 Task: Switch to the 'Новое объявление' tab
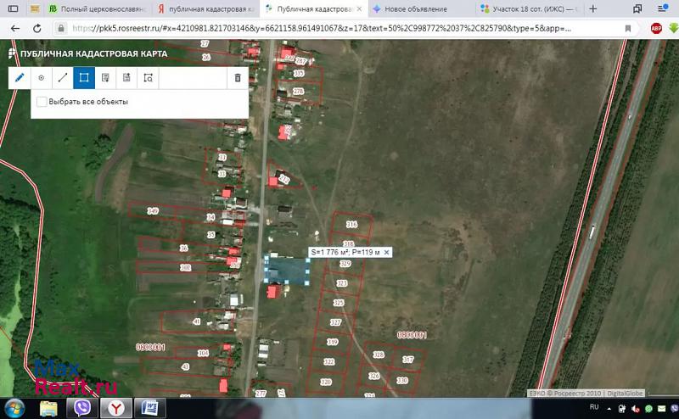pyautogui.click(x=414, y=9)
